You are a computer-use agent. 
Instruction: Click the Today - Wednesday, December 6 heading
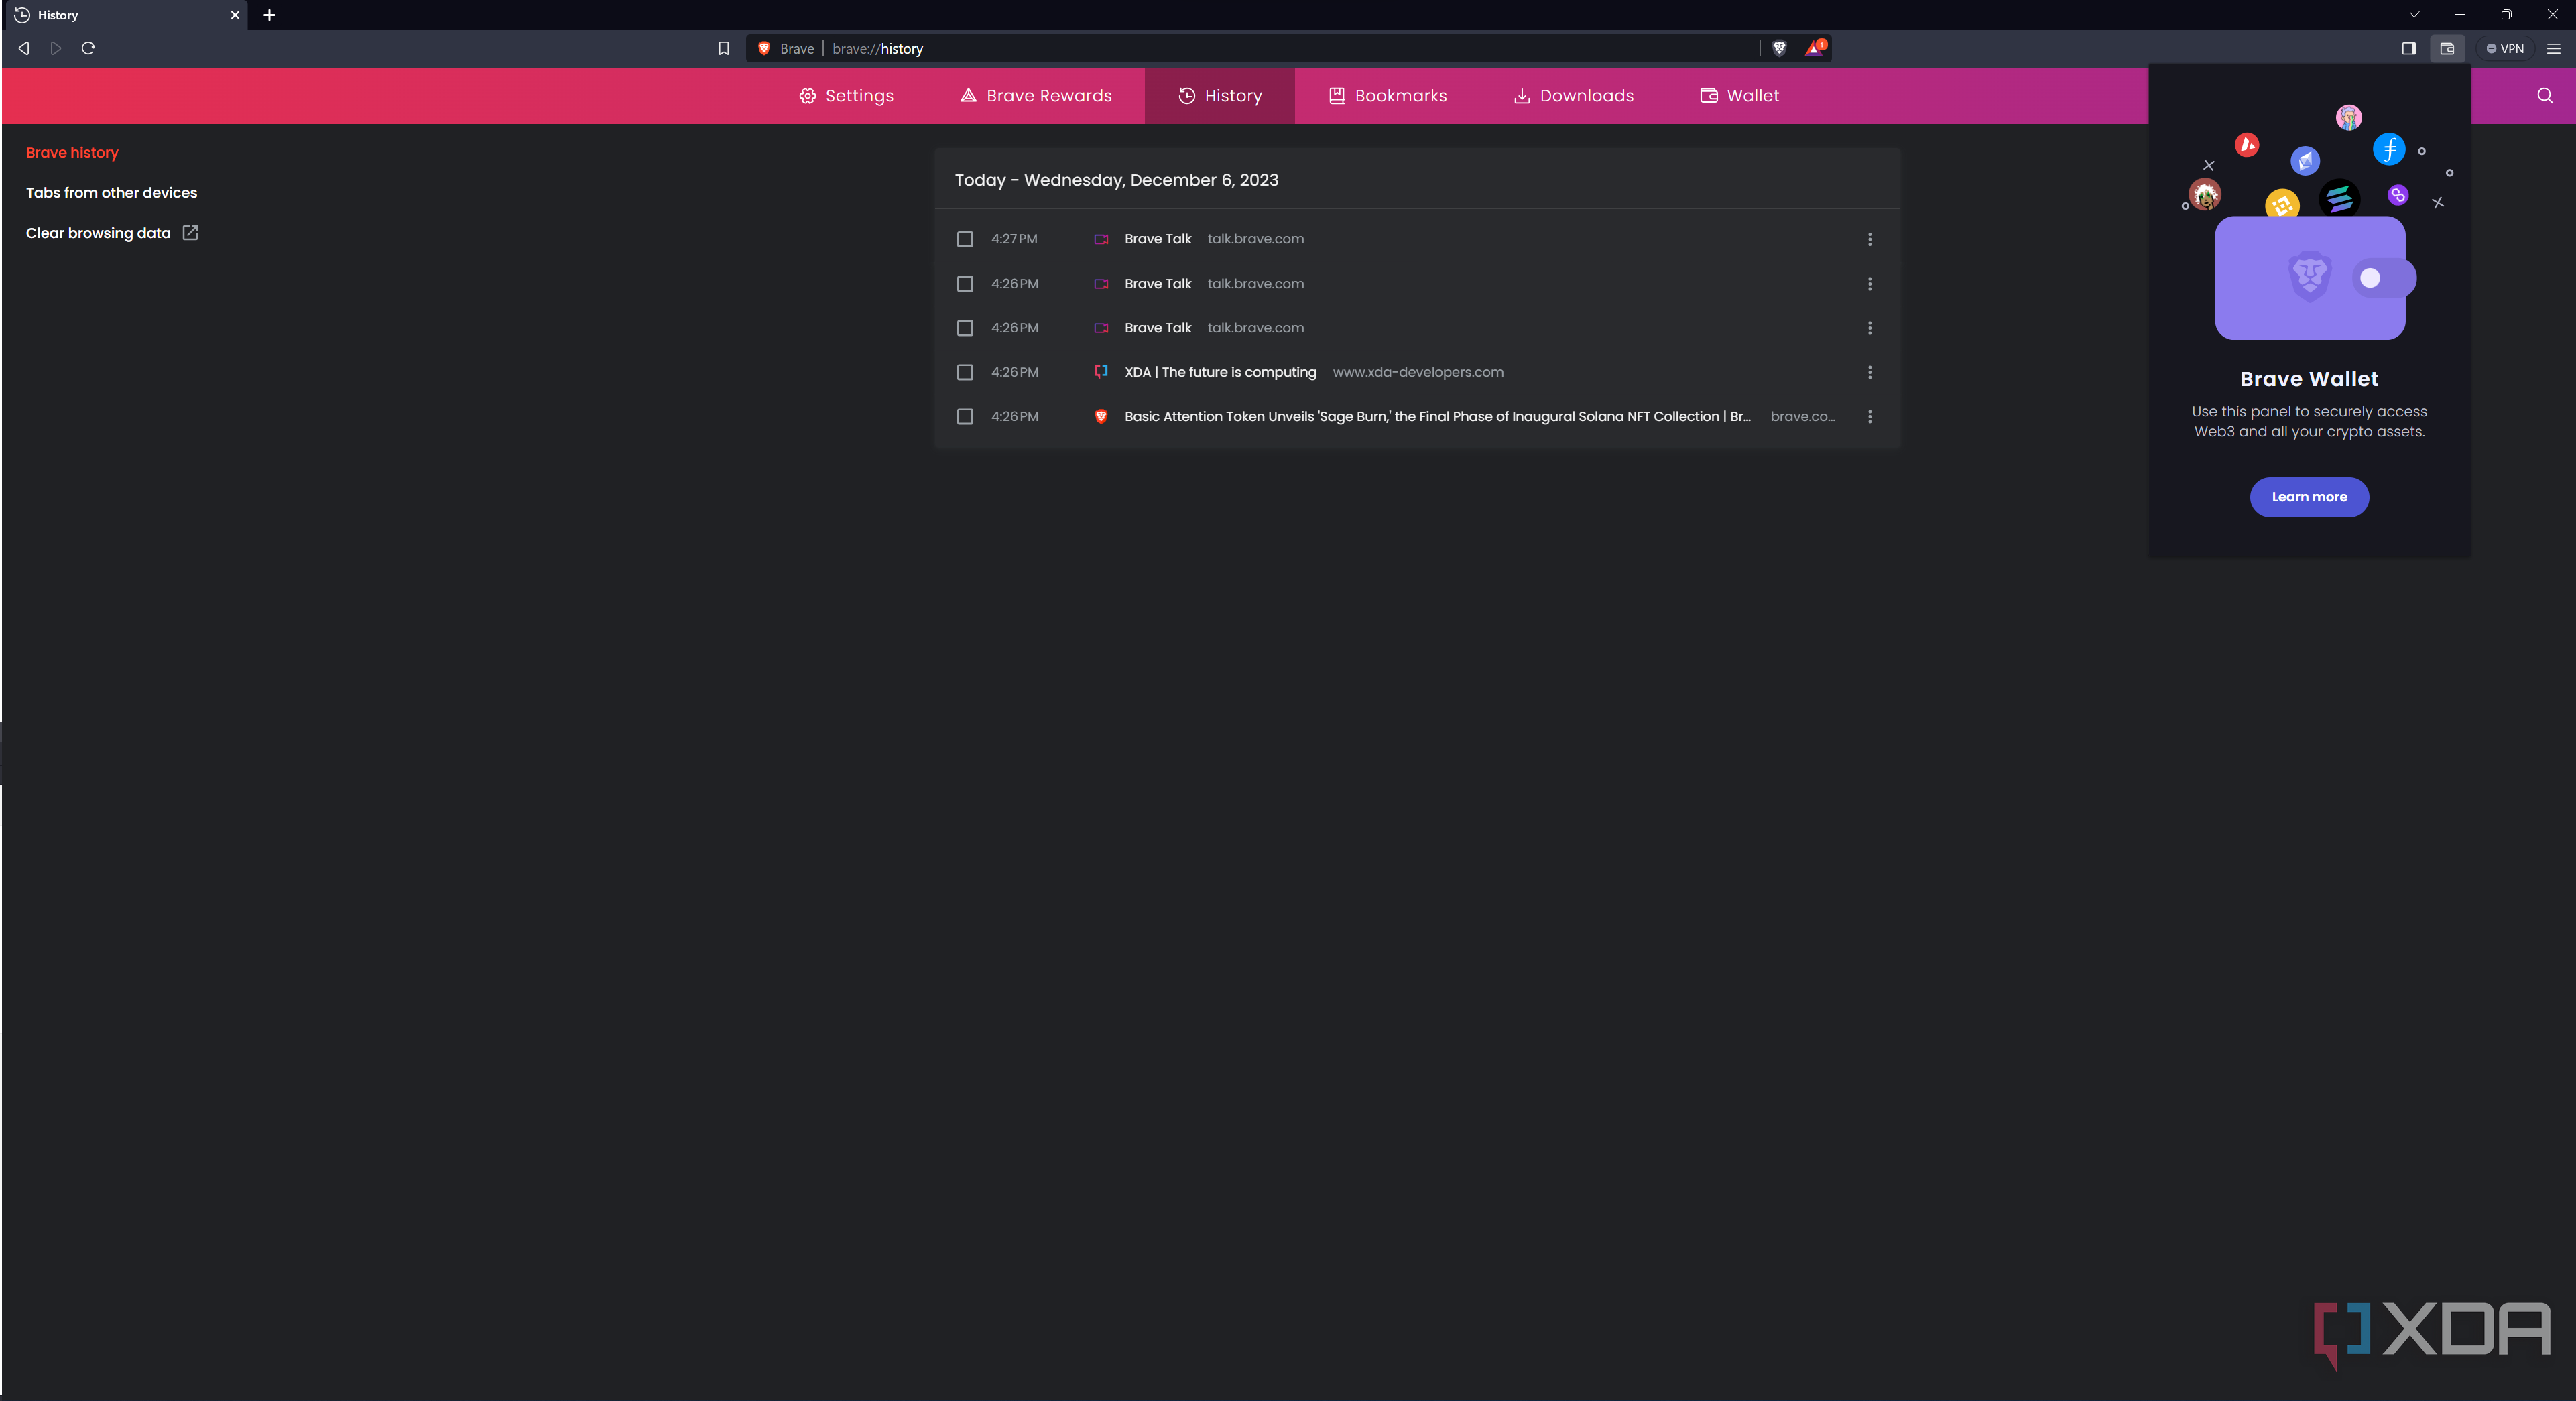click(x=1116, y=180)
